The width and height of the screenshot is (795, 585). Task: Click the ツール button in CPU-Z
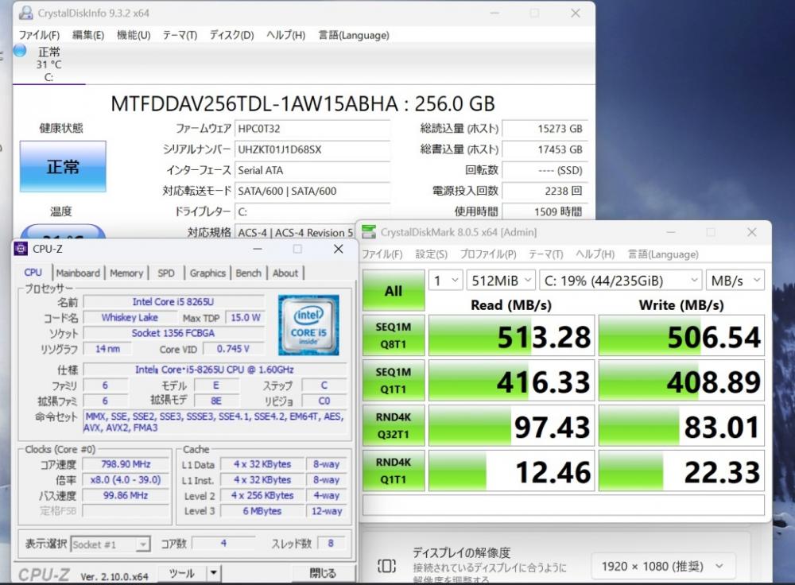(x=182, y=573)
